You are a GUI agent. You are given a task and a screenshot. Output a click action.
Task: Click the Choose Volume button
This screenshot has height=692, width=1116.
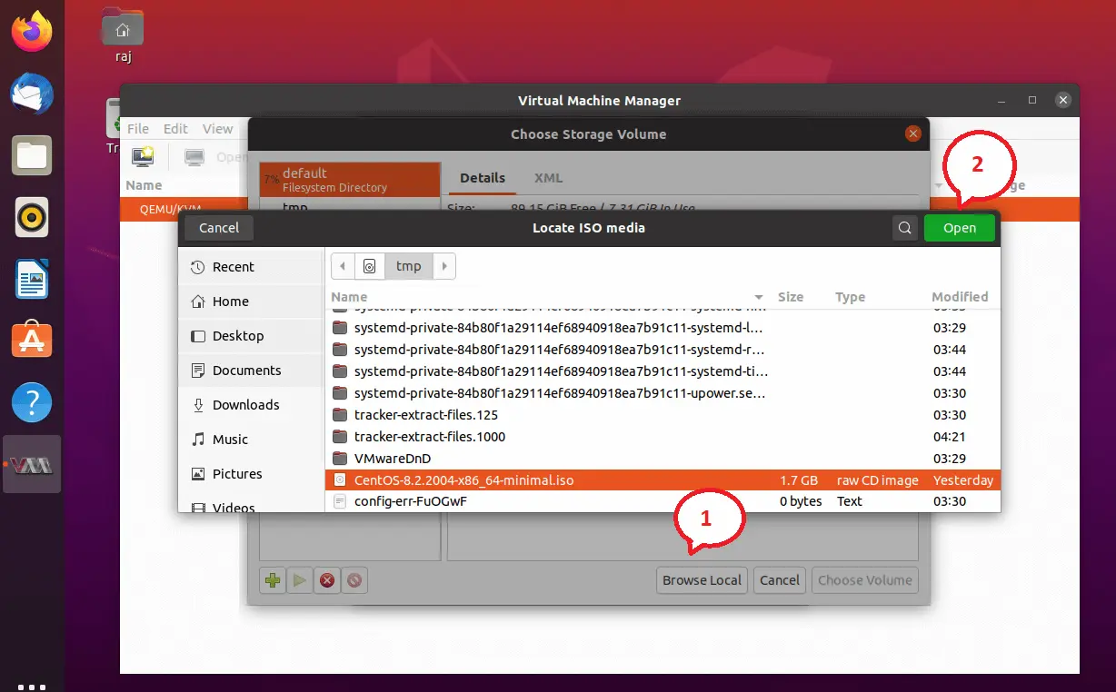click(865, 580)
